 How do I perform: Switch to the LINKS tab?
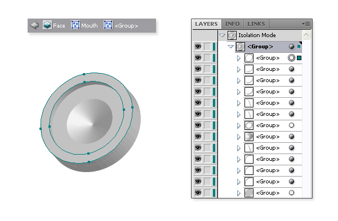click(256, 24)
